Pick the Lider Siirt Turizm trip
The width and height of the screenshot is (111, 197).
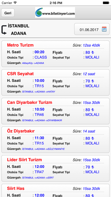click(x=55, y=168)
